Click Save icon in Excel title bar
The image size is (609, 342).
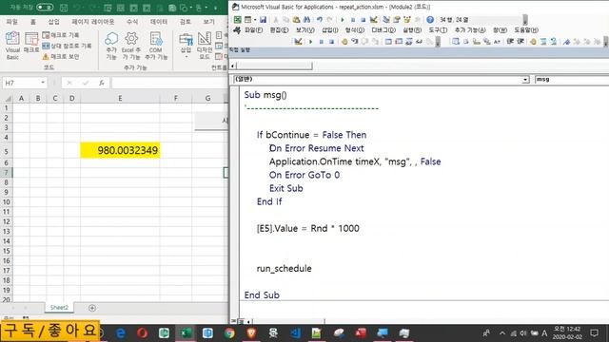point(64,8)
